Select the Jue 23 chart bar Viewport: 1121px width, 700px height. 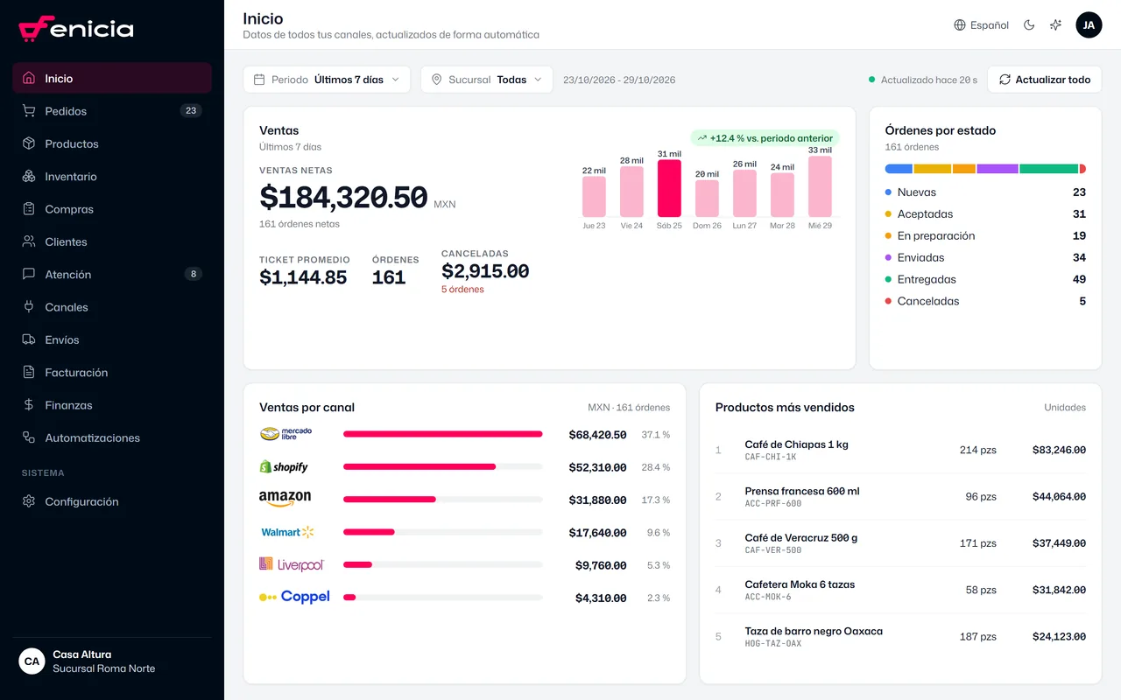point(594,197)
